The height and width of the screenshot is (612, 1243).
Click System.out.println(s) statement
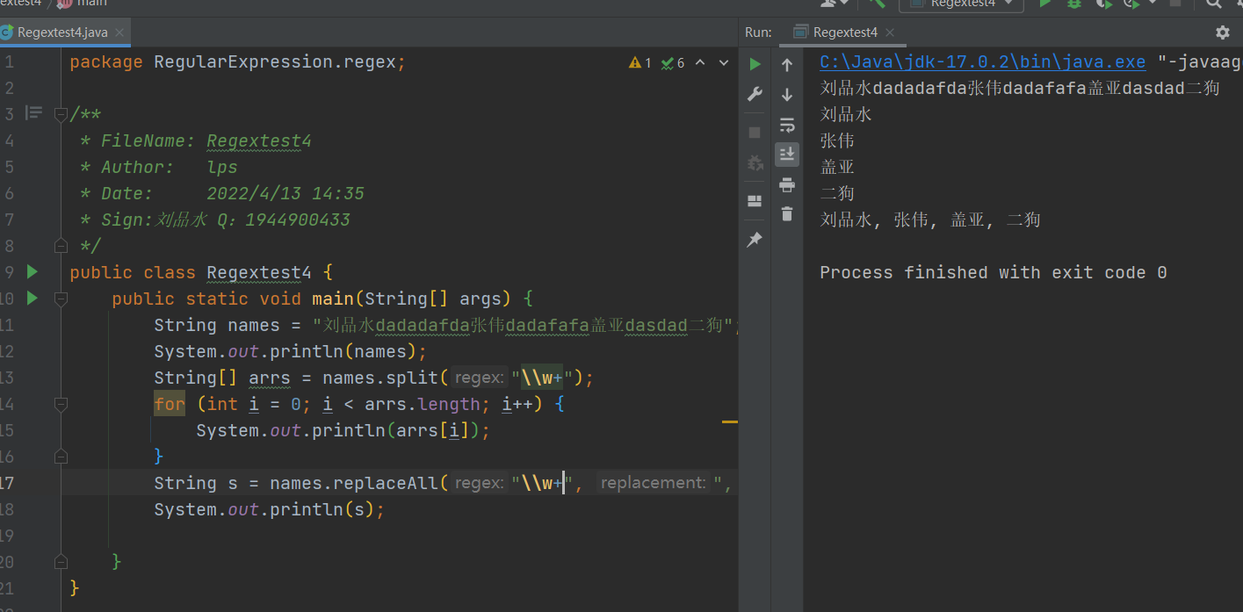click(x=270, y=510)
